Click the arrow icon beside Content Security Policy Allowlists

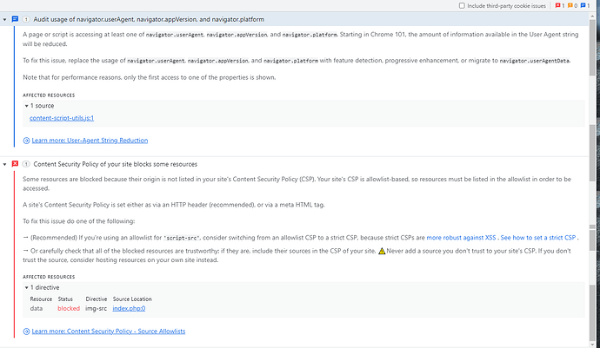26,332
